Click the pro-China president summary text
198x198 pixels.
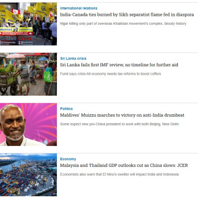[119, 124]
